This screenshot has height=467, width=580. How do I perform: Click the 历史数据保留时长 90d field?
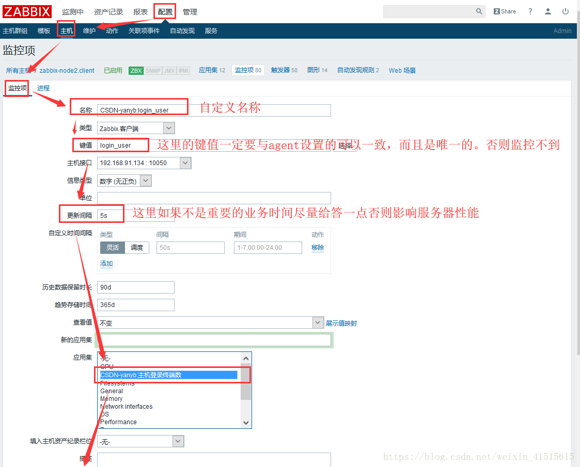[x=136, y=287]
